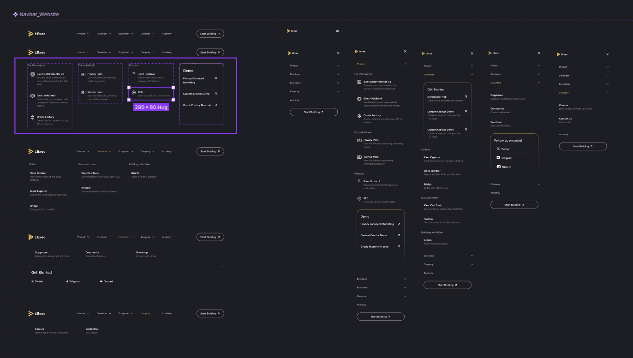Open Dappstore link in desktop Ecosystem menu

click(41, 252)
